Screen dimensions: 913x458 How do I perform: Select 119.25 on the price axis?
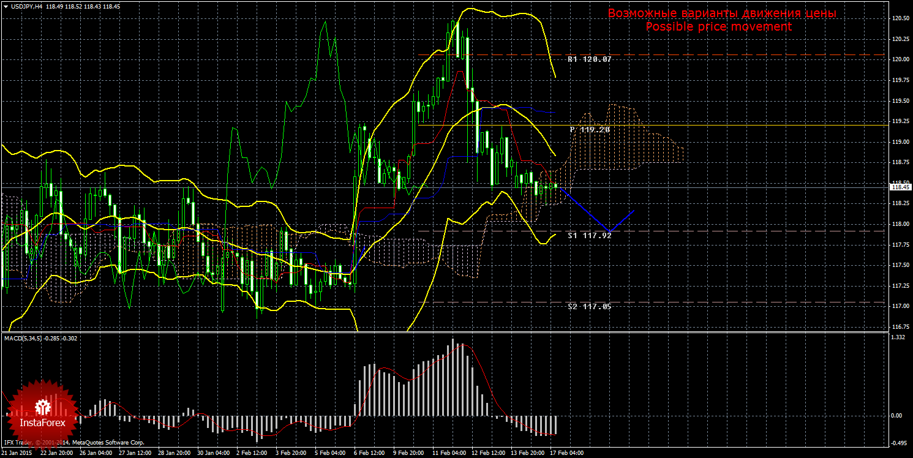[x=900, y=121]
